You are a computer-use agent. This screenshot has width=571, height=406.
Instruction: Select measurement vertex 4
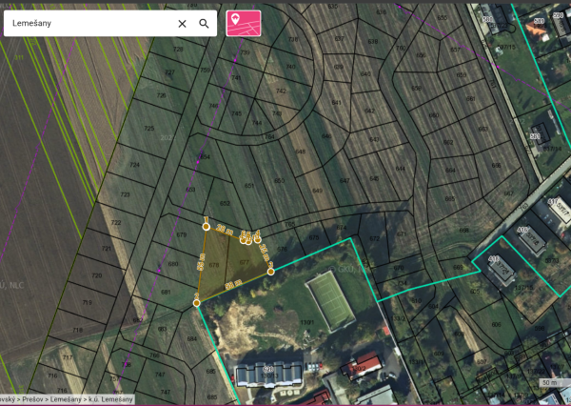point(258,239)
